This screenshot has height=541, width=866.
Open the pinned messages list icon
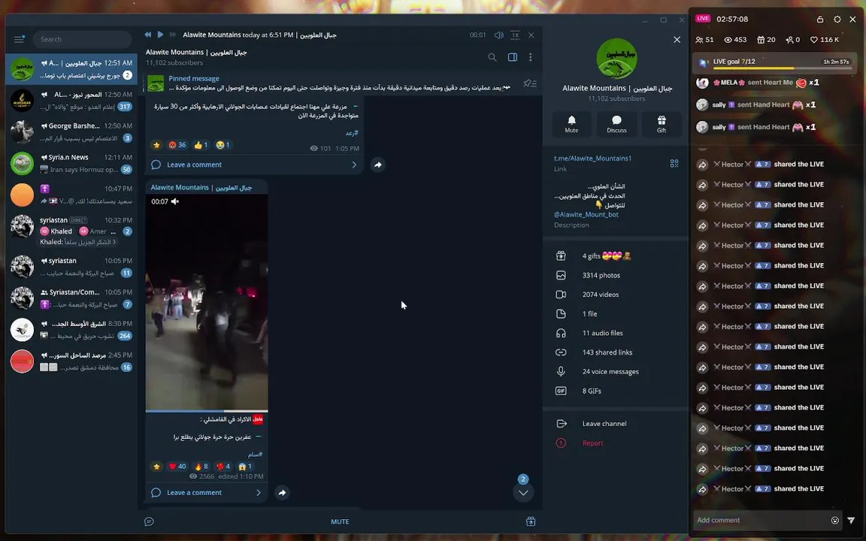click(530, 83)
